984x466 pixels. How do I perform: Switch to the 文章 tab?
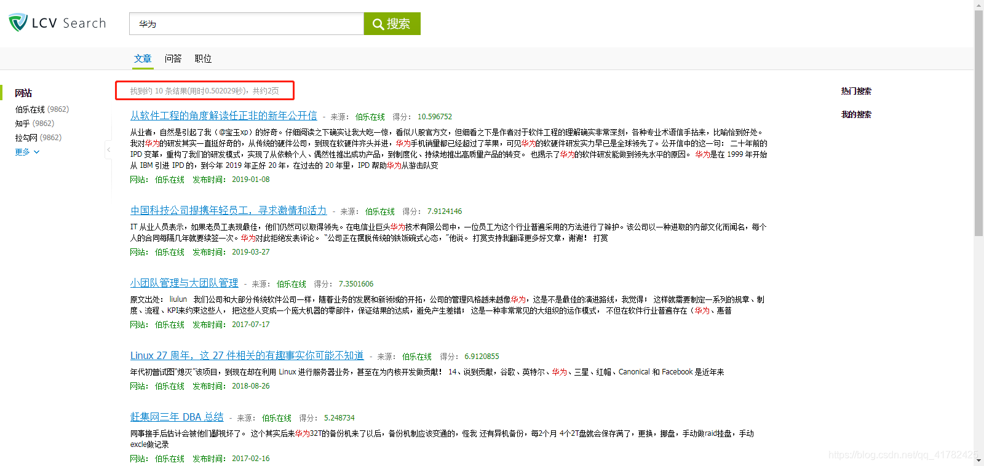(143, 58)
